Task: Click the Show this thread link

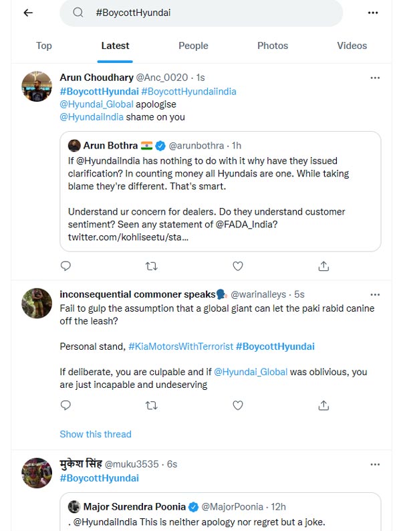Action: (x=96, y=434)
